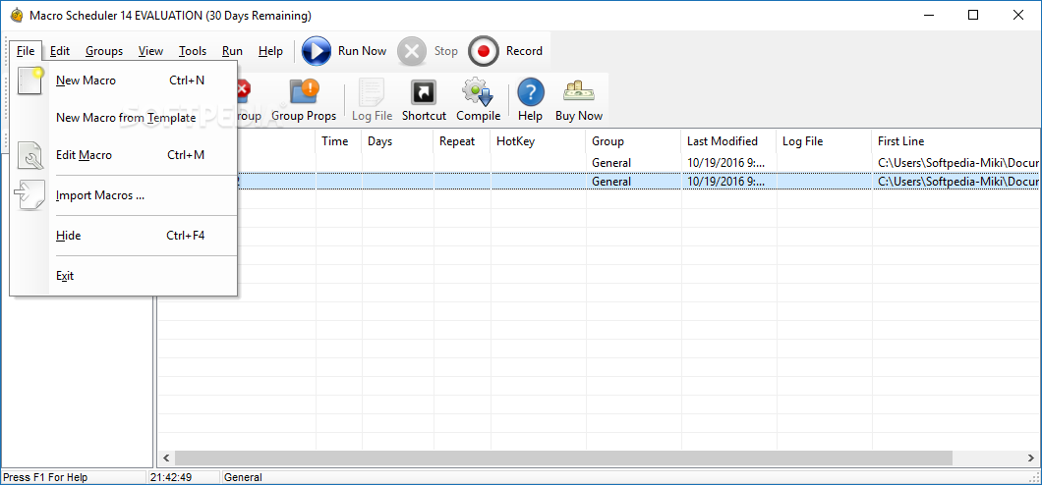This screenshot has width=1042, height=485.
Task: Click Press F1 For Help status text
Action: tap(44, 477)
